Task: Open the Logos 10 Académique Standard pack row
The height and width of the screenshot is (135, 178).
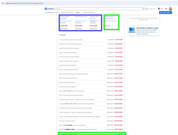Action: [x=91, y=74]
